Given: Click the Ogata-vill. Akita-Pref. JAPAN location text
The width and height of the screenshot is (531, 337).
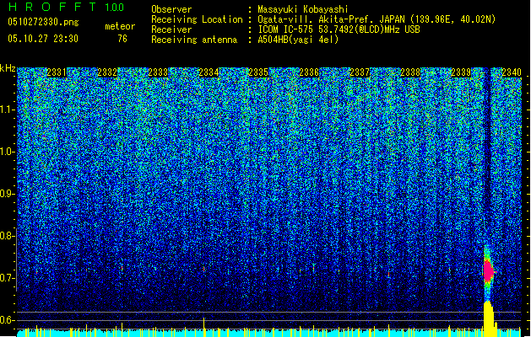Looking at the screenshot, I should (x=377, y=19).
